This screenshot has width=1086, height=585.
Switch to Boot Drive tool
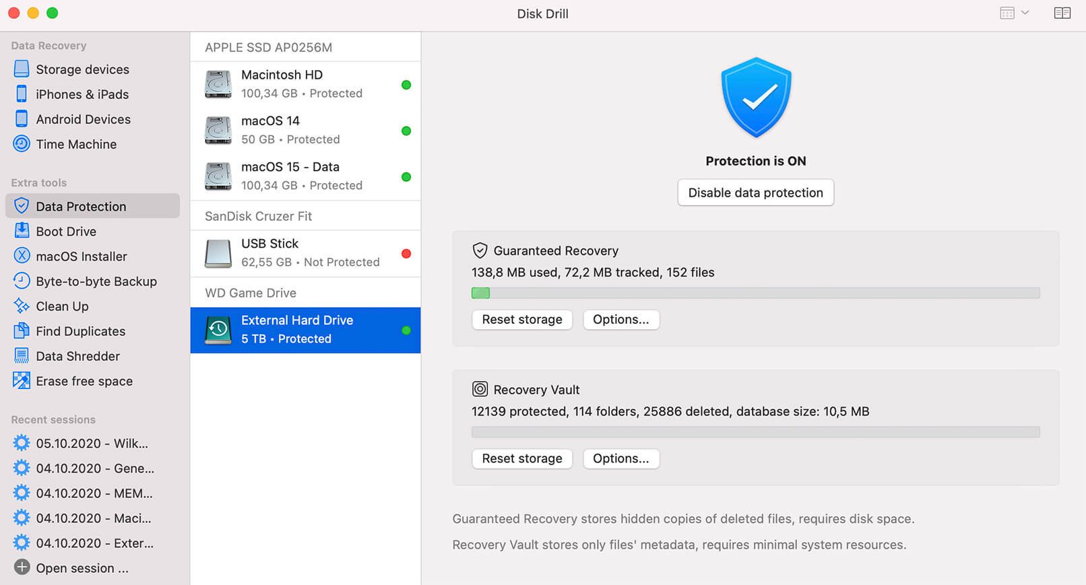(x=66, y=231)
